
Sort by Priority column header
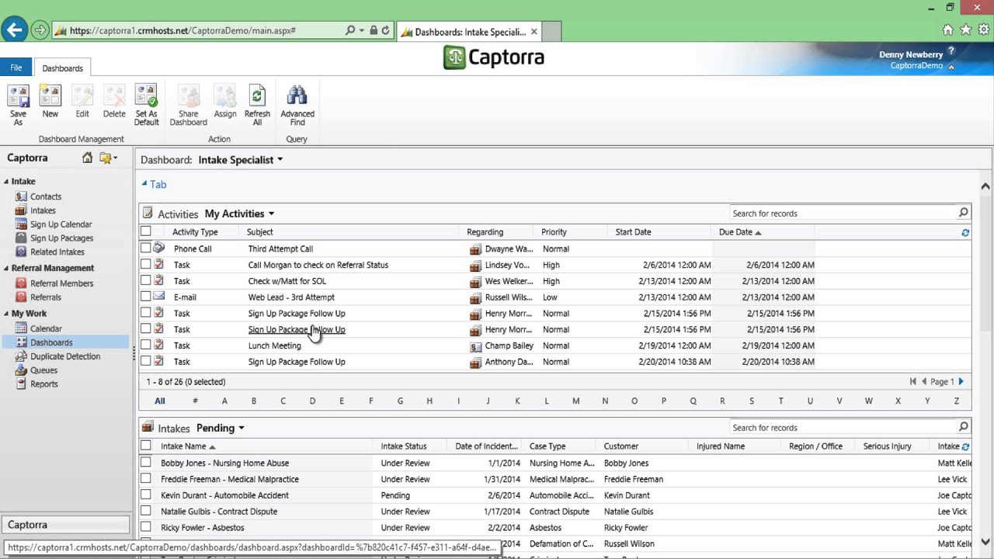554,231
